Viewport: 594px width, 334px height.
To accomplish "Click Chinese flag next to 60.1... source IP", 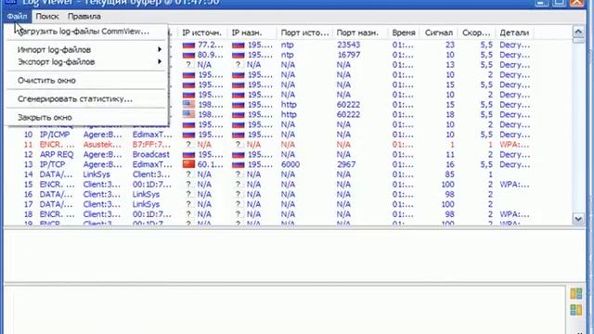I will click(188, 164).
